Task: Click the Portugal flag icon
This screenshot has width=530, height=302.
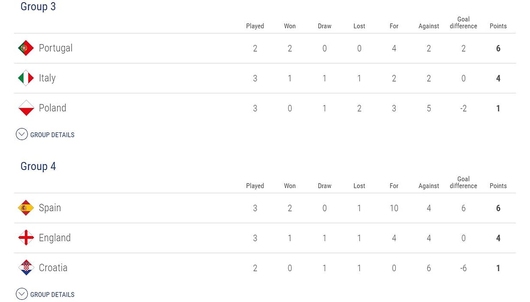Action: (x=26, y=48)
